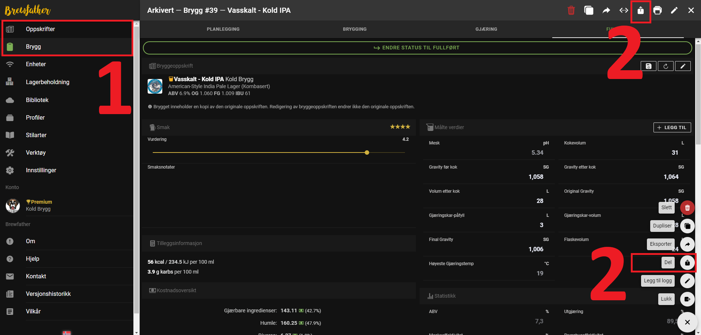
Task: Click the Kold Brygg Premium account avatar
Action: click(x=13, y=206)
